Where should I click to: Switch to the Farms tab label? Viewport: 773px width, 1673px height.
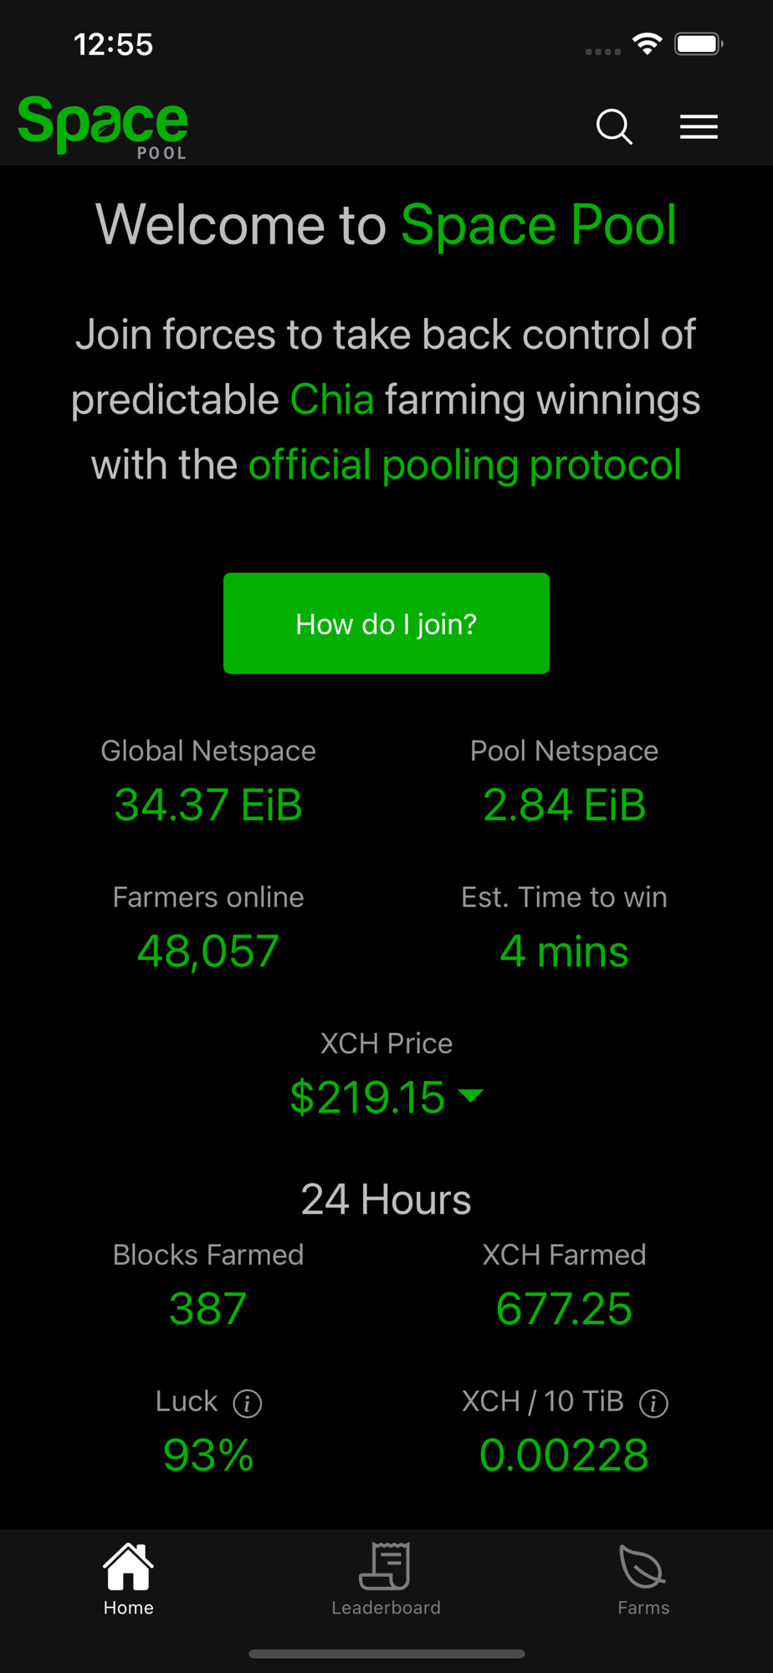pos(643,1608)
